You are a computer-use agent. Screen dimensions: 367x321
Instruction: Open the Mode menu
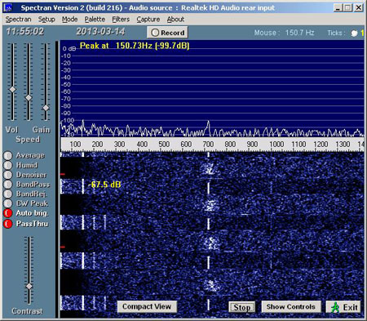tap(69, 20)
